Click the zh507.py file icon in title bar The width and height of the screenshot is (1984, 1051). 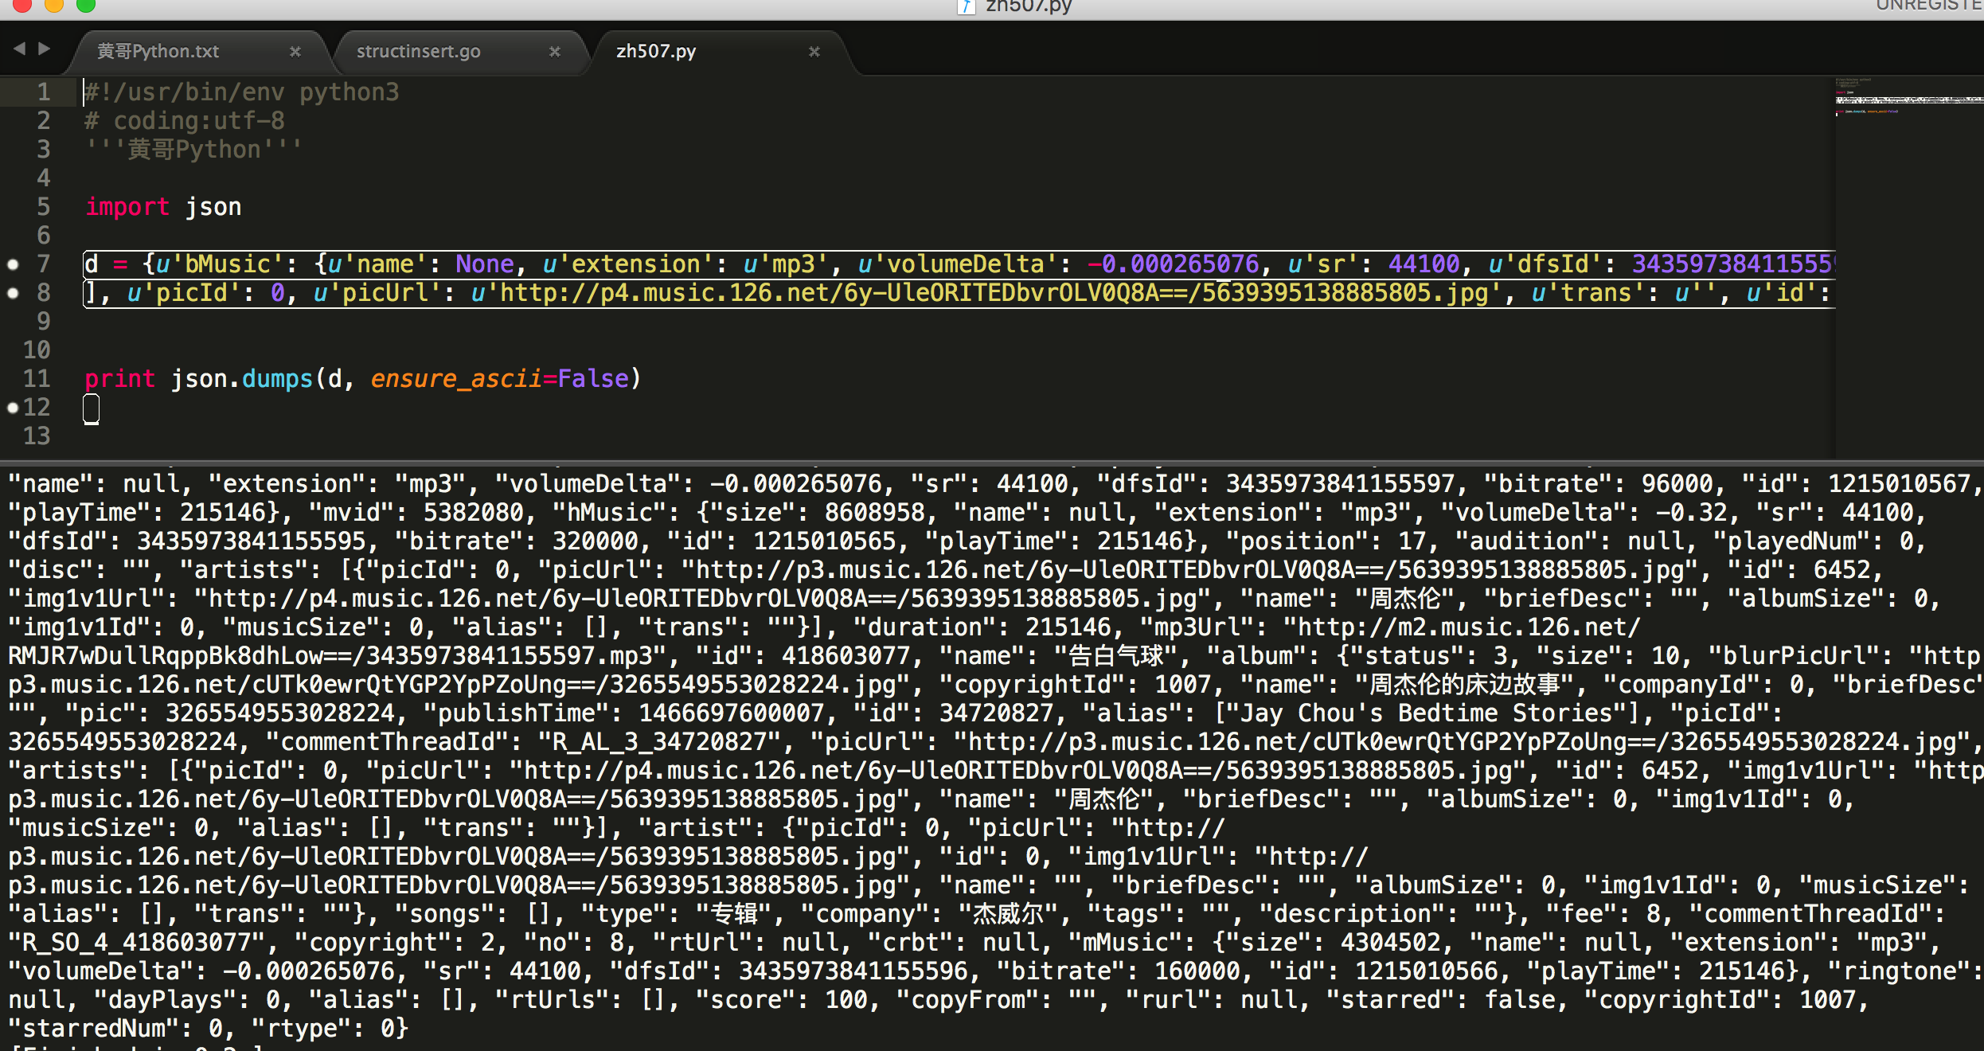[x=966, y=6]
